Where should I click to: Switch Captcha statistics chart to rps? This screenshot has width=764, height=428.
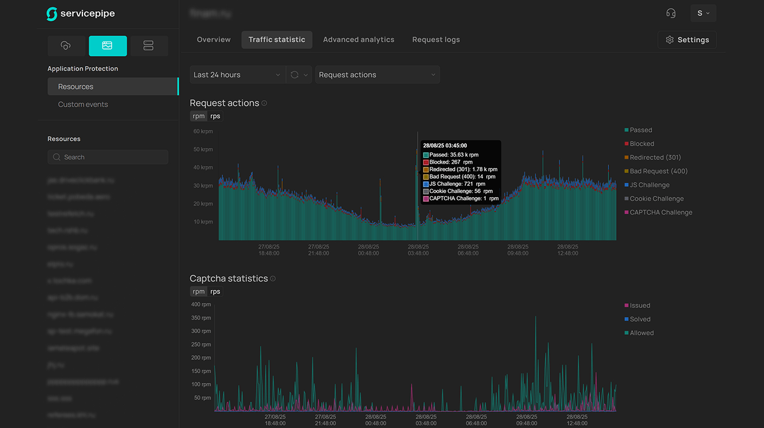click(x=215, y=291)
